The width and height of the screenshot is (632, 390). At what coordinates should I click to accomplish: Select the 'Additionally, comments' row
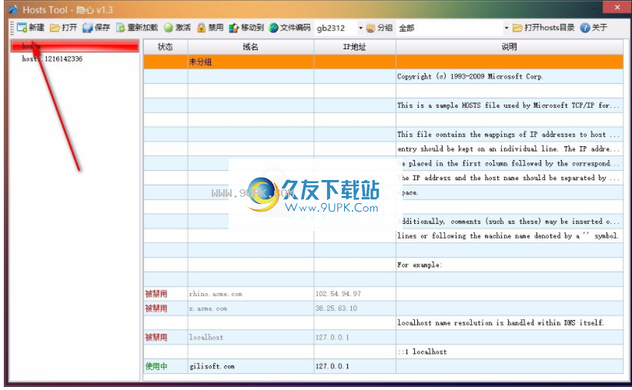tap(383, 222)
